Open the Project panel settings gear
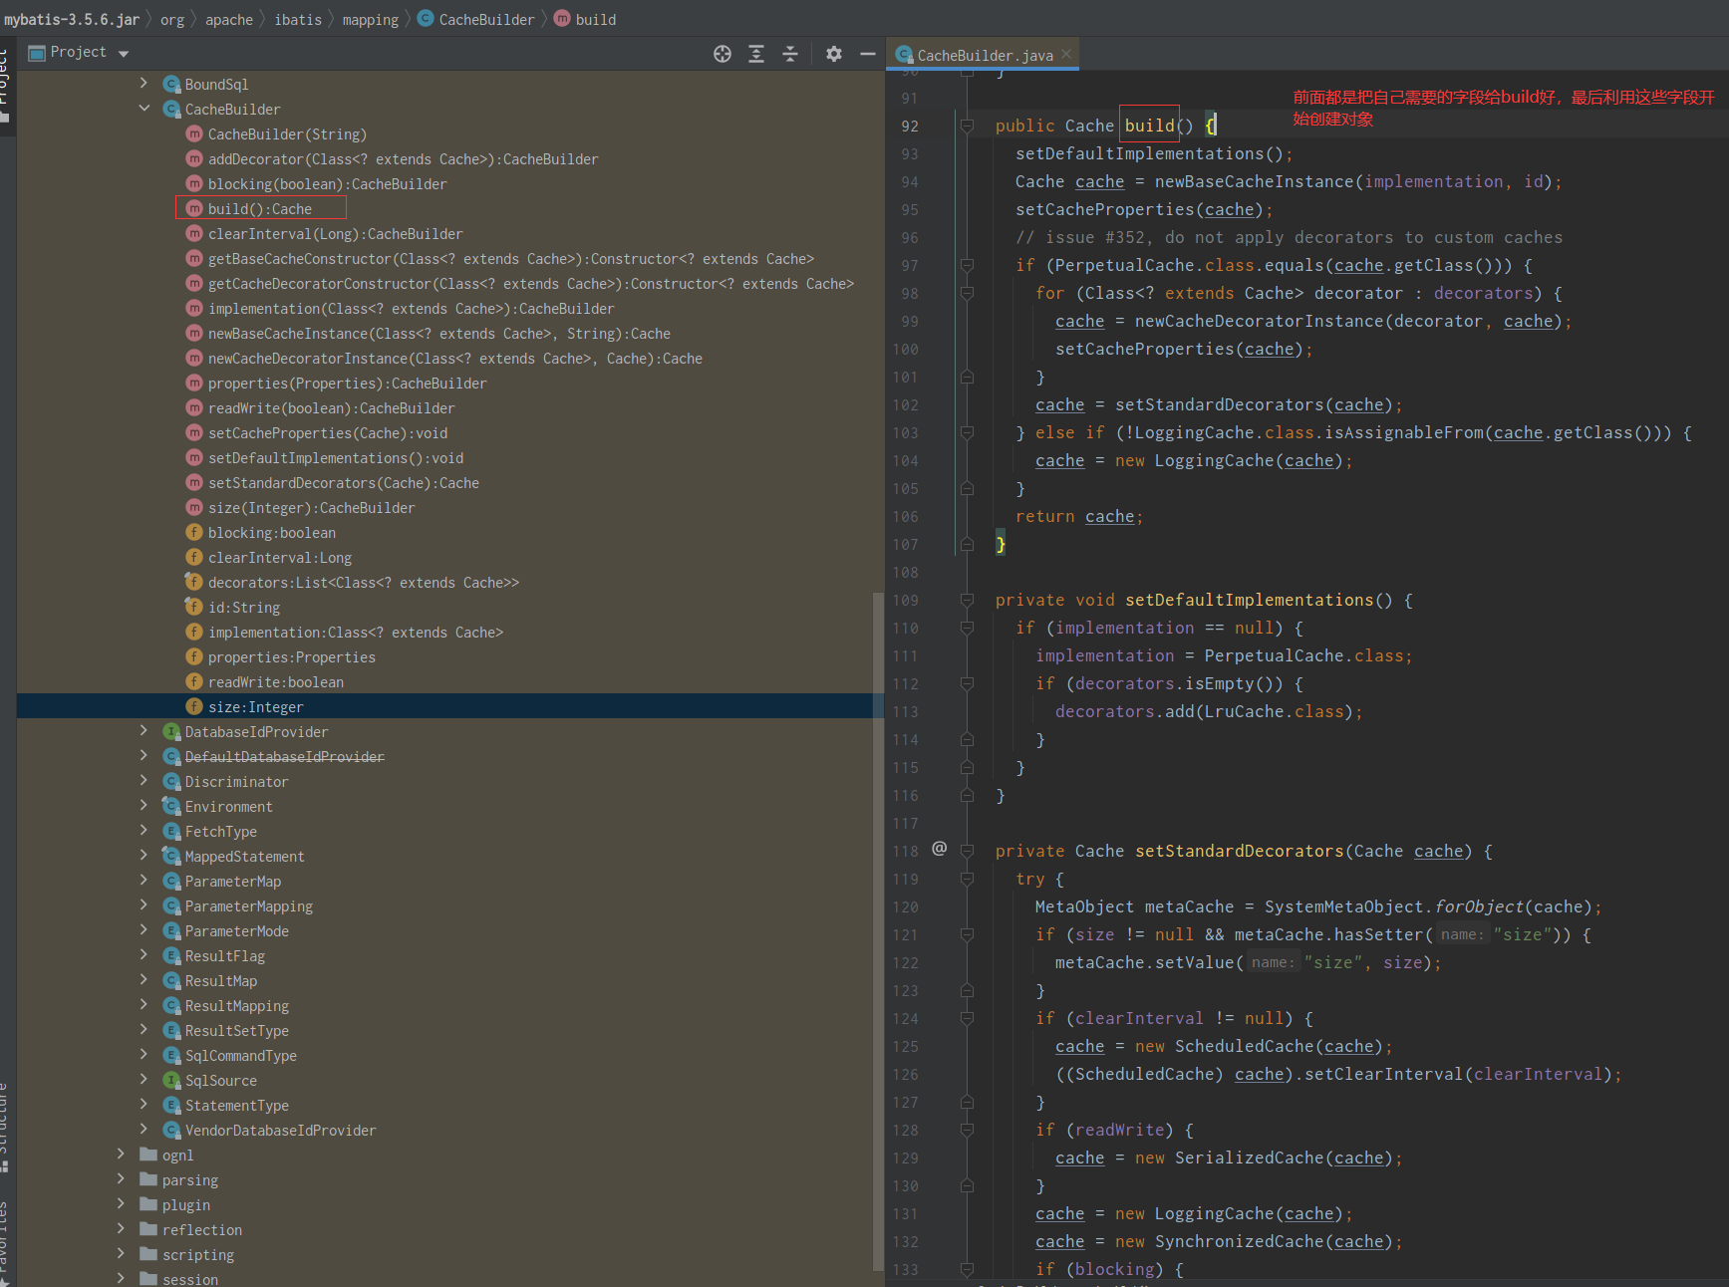 tap(833, 54)
